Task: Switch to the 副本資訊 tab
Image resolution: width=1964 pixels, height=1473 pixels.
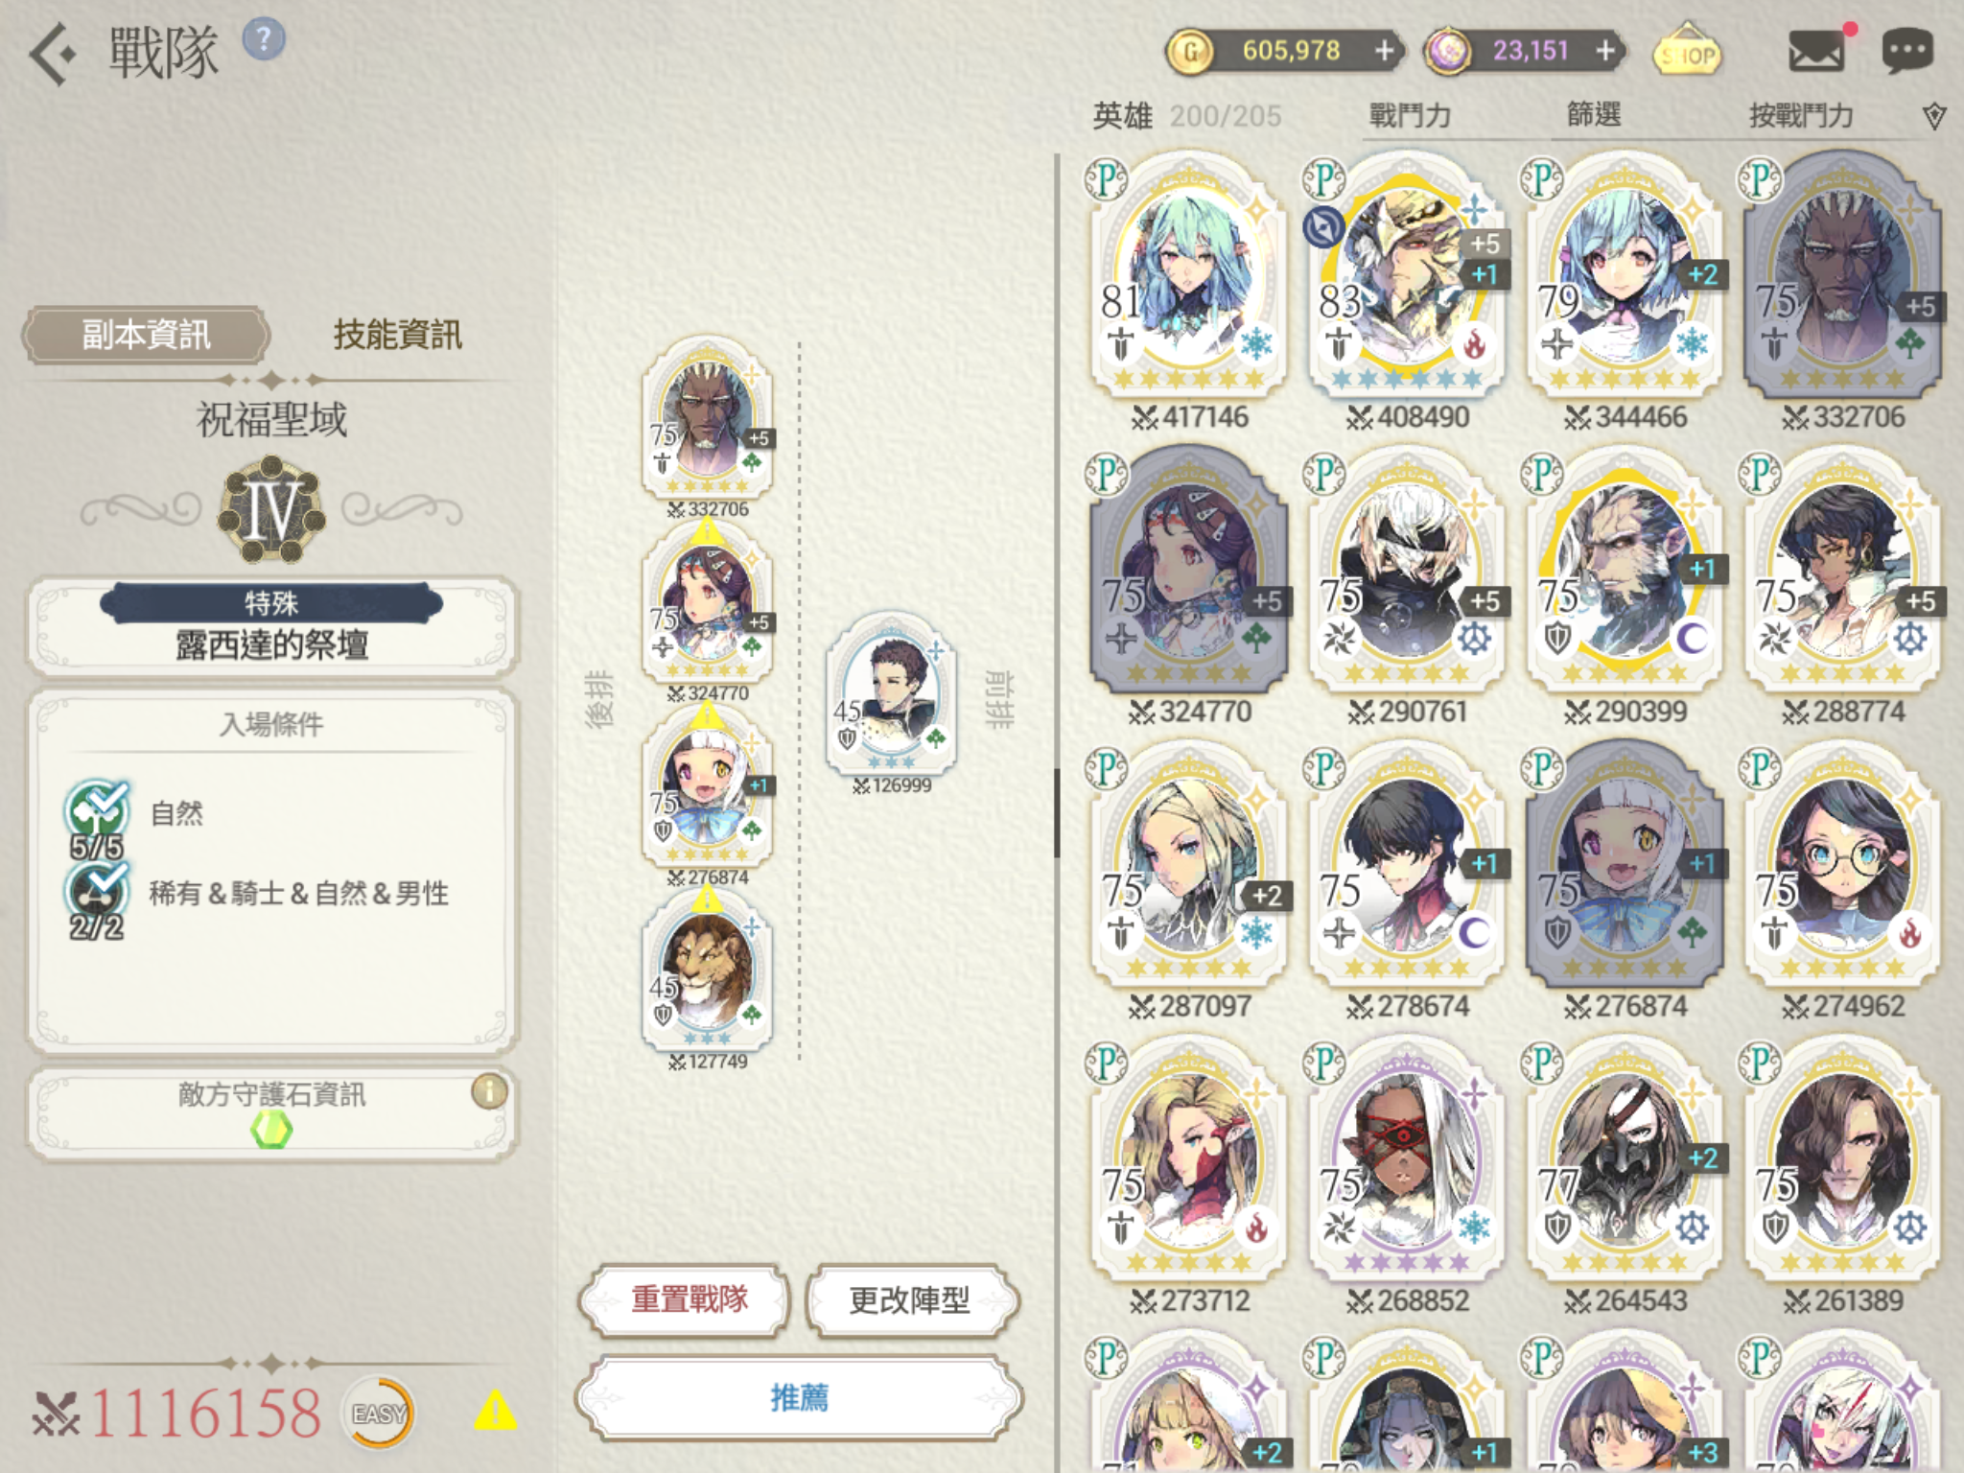Action: click(x=146, y=335)
